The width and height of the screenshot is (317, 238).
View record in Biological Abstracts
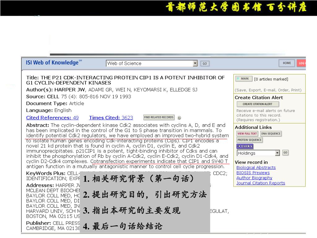256,168
